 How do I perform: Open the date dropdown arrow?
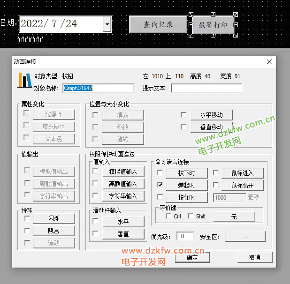107,24
